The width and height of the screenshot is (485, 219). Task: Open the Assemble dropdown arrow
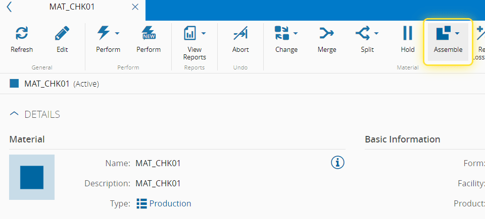(x=457, y=34)
